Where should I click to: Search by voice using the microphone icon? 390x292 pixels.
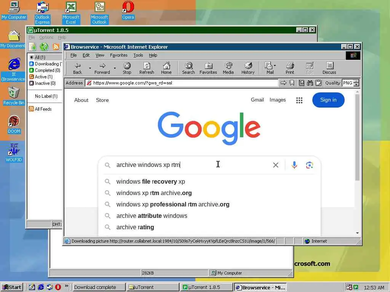click(x=294, y=165)
